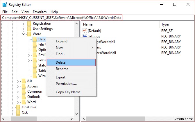Choose Copy Key Name in context menu
Screen dimensions: 195x122
(71, 92)
